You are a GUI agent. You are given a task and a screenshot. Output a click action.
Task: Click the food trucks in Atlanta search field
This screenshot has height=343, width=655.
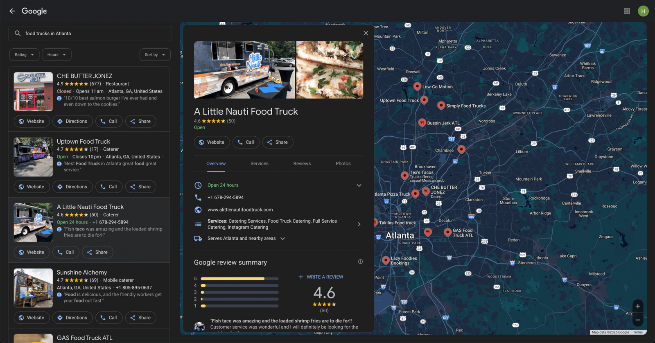(x=90, y=34)
